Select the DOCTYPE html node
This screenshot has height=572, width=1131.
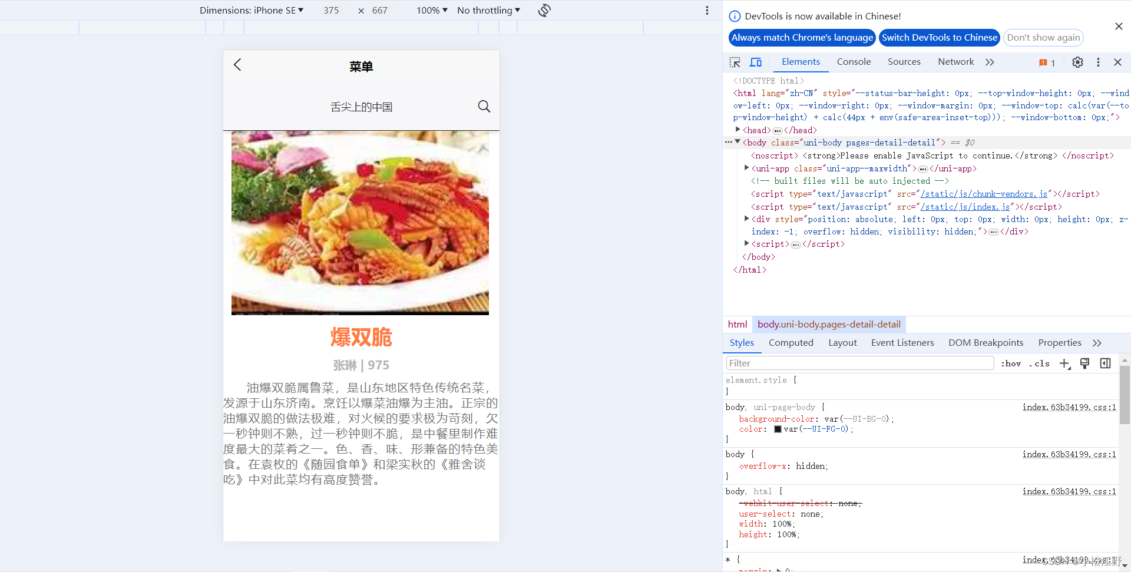point(768,81)
